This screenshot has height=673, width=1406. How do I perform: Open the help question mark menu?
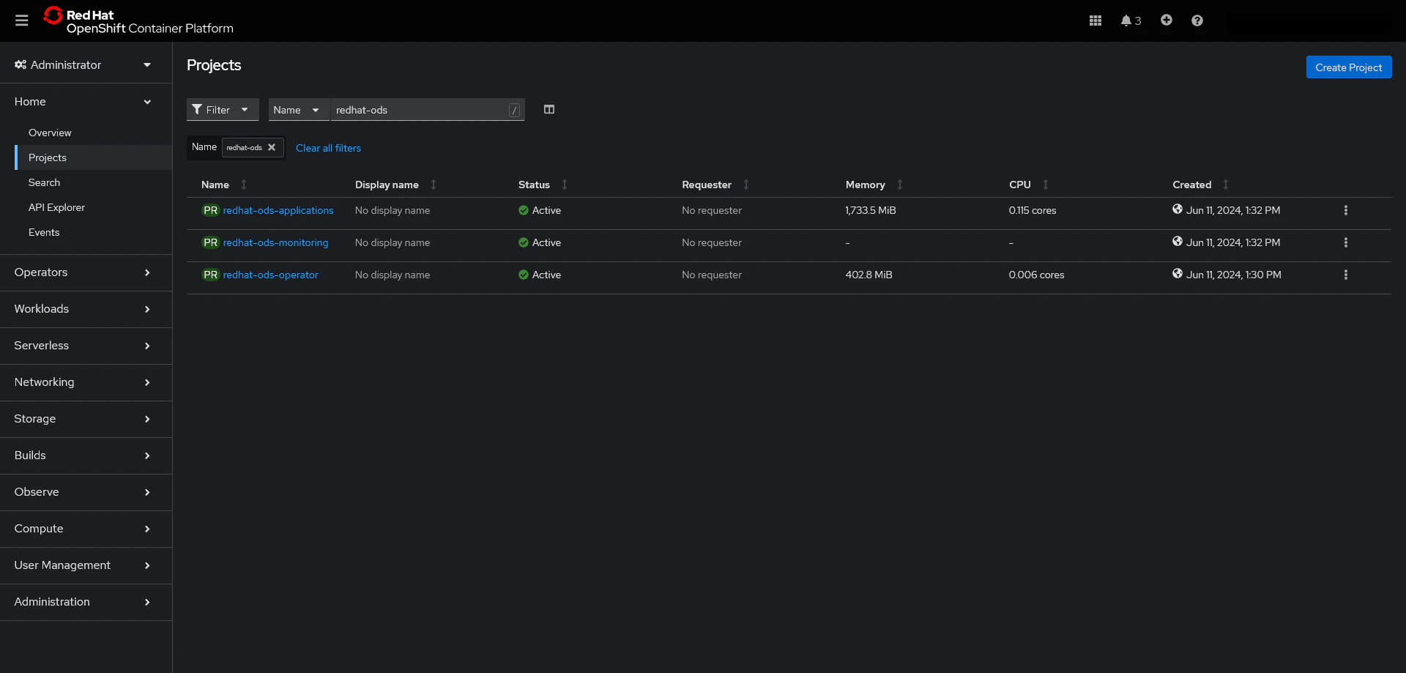[x=1197, y=21]
